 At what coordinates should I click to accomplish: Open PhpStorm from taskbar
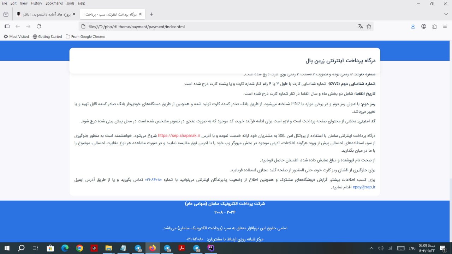(x=211, y=248)
